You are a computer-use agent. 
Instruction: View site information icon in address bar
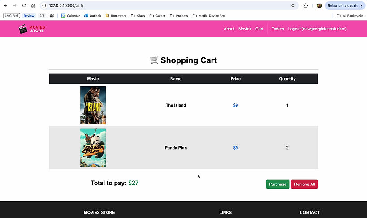[x=44, y=6]
